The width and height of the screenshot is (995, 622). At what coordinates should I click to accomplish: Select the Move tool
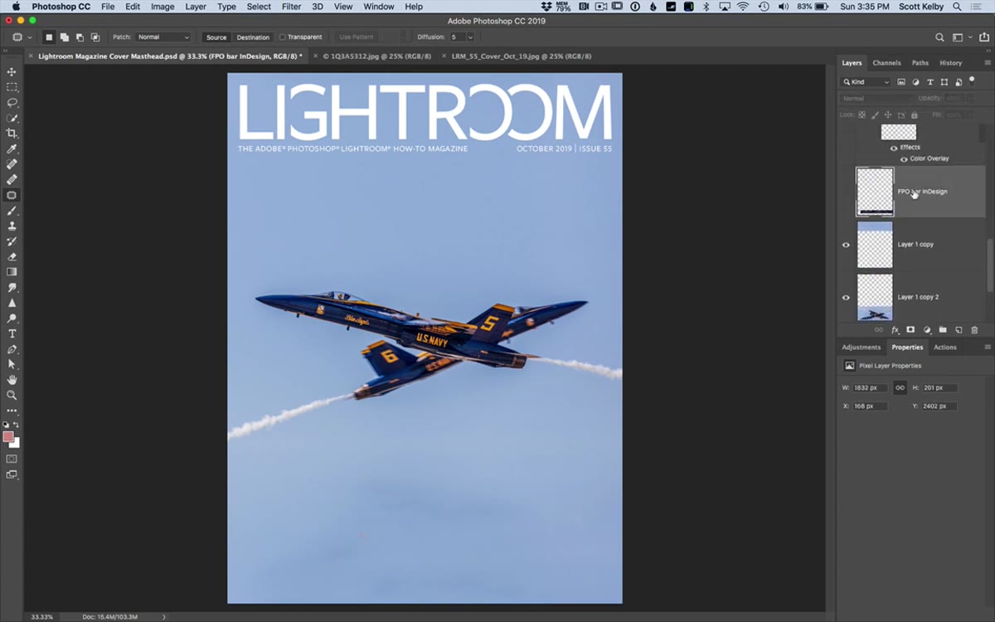click(x=12, y=72)
